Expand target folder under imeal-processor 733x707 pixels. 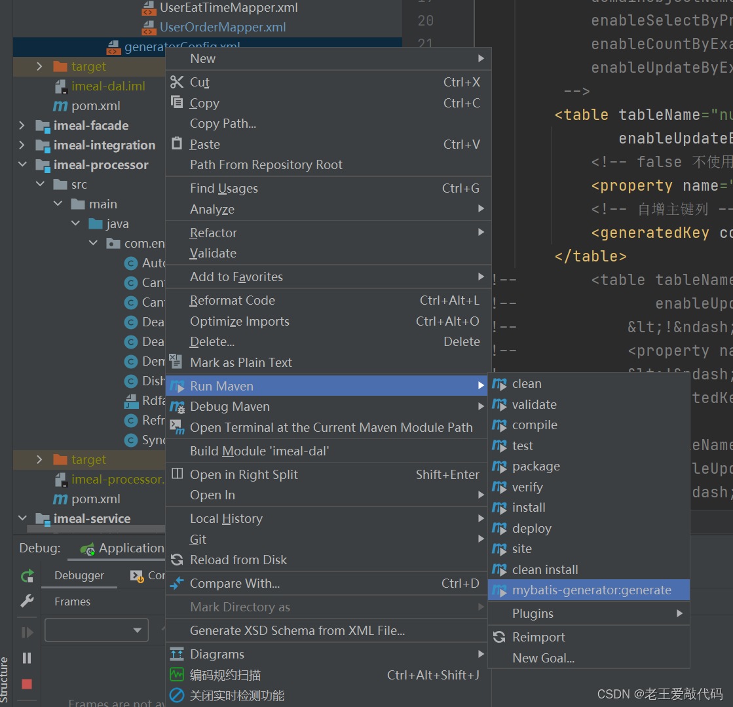pyautogui.click(x=39, y=459)
